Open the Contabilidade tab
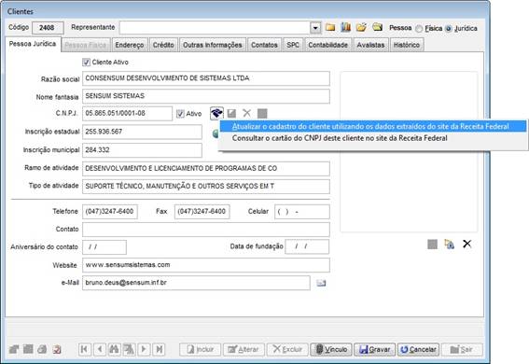529x364 pixels. click(327, 45)
